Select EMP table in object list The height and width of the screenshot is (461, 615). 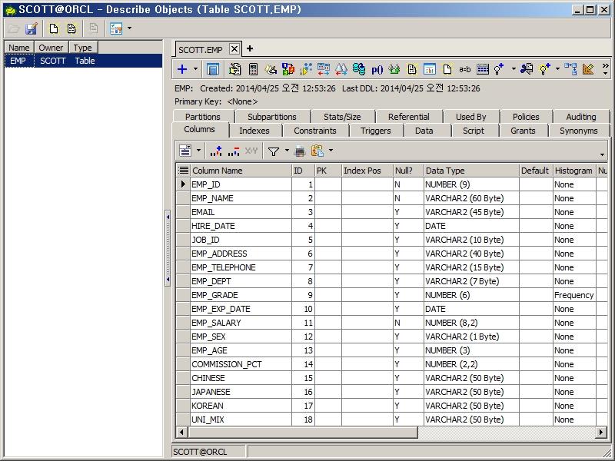18,61
